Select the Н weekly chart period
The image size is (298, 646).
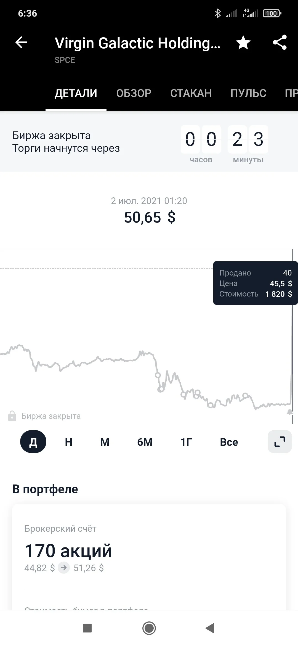68,442
